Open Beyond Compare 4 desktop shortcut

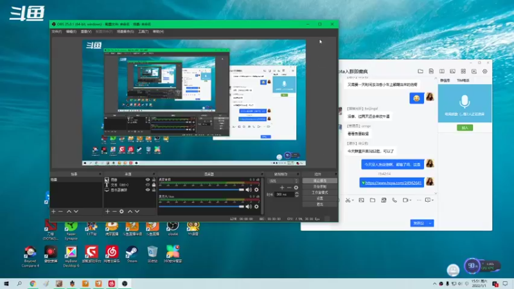[x=30, y=256]
